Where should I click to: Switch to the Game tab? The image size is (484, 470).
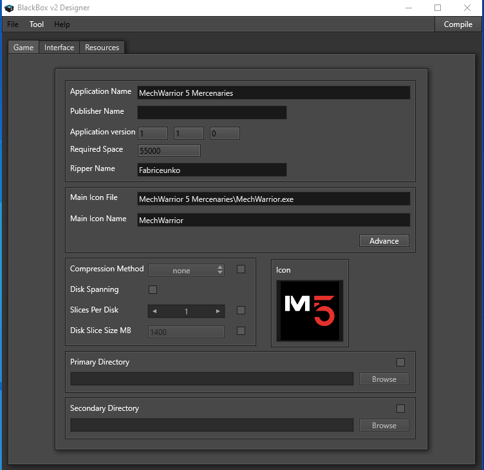23,48
